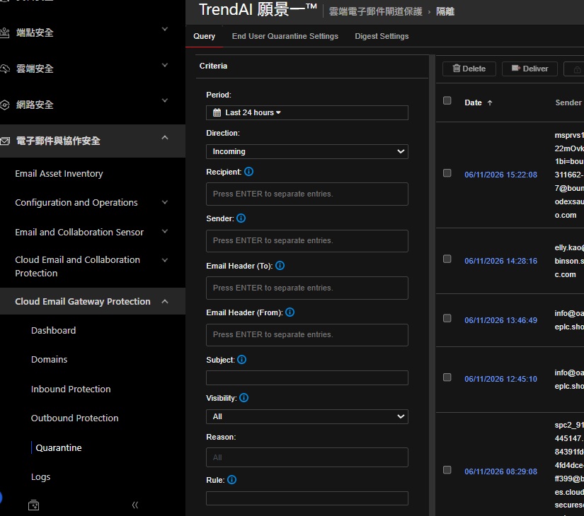This screenshot has height=516, width=584.
Task: Click the Criteria panel scrollbar
Action: point(432,285)
